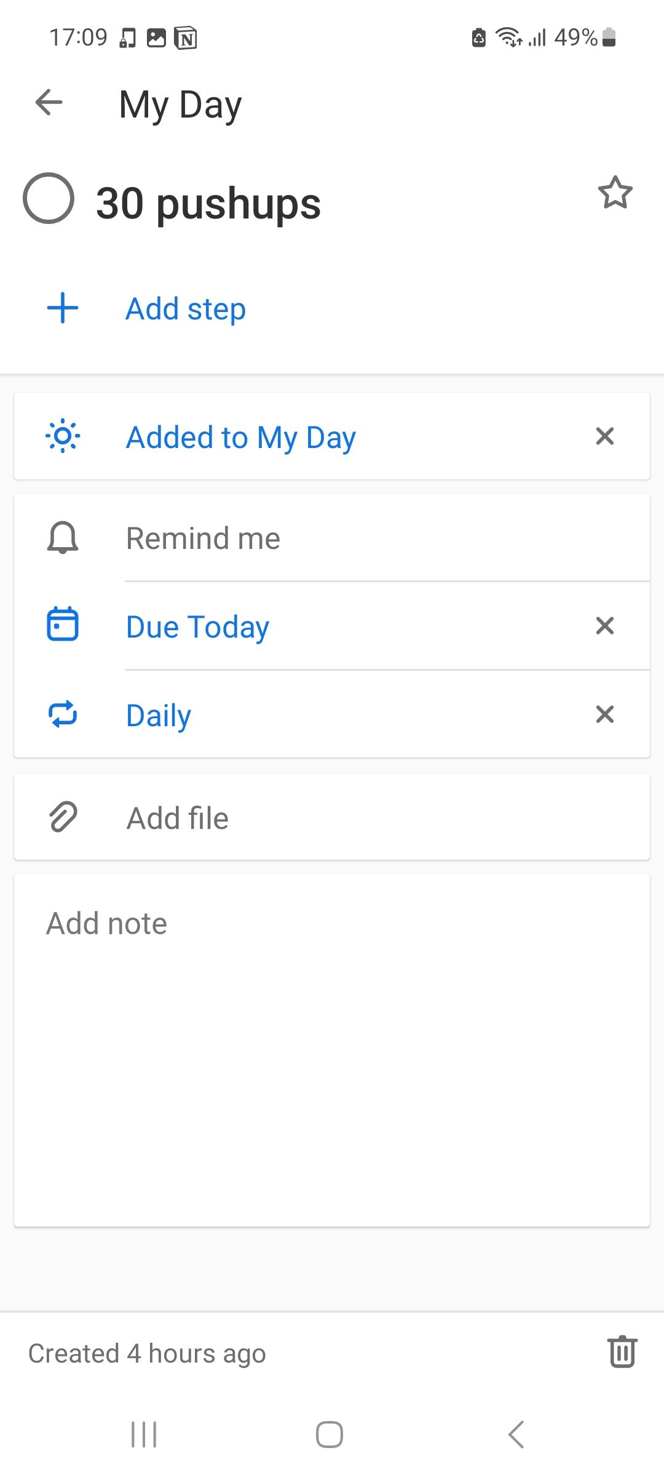The image size is (664, 1477).
Task: Tap the due date calendar icon
Action: pos(63,625)
